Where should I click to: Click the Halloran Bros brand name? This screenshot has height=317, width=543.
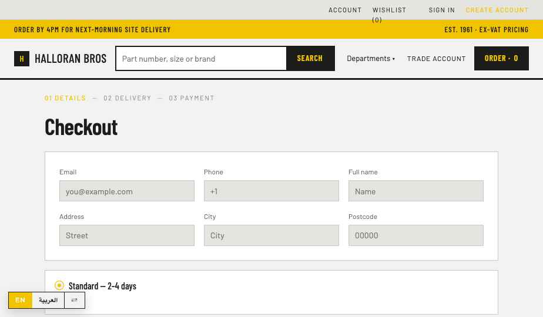click(x=71, y=59)
